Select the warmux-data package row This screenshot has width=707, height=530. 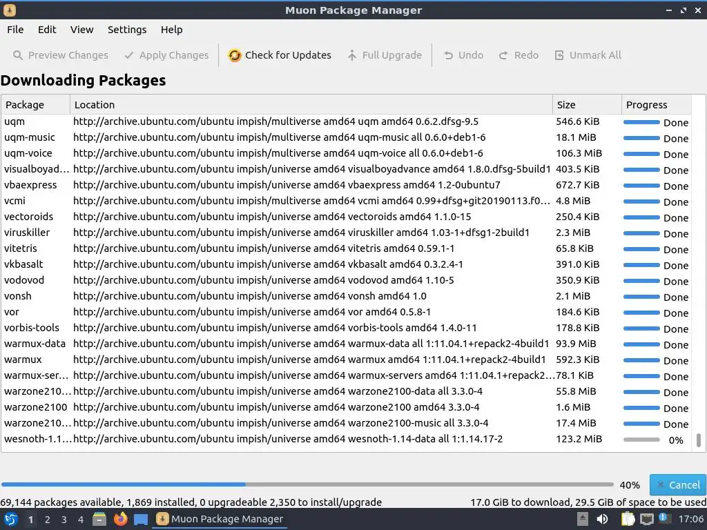click(x=346, y=344)
